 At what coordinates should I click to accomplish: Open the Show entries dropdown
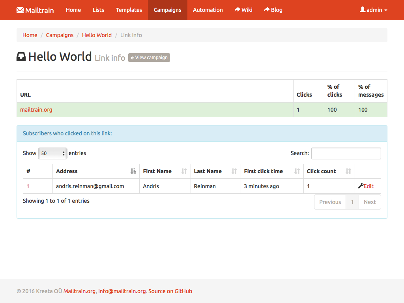(x=52, y=153)
